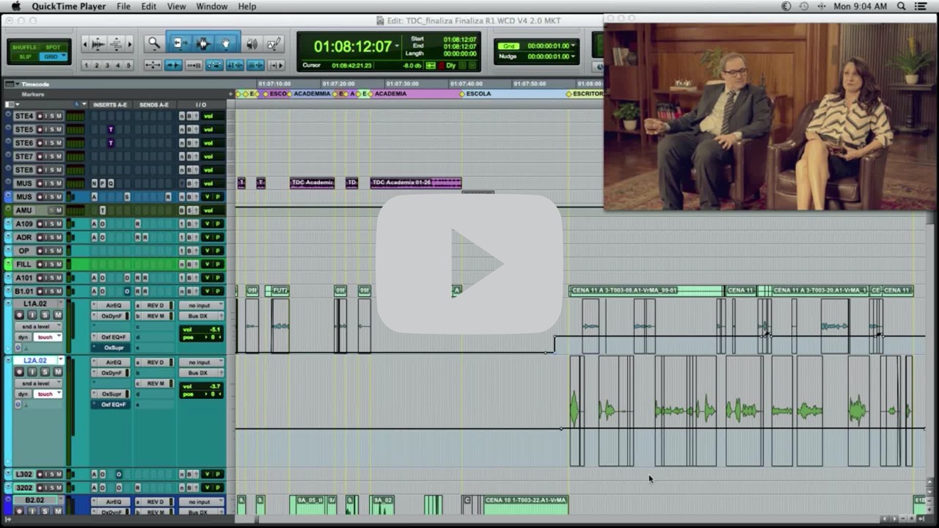Open L1A.02 'no input' selector
Viewport: 939px width, 528px height.
pyautogui.click(x=201, y=306)
